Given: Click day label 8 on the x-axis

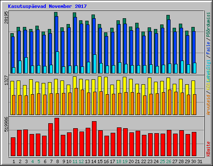Looking at the screenshot, I should pos(57,161).
